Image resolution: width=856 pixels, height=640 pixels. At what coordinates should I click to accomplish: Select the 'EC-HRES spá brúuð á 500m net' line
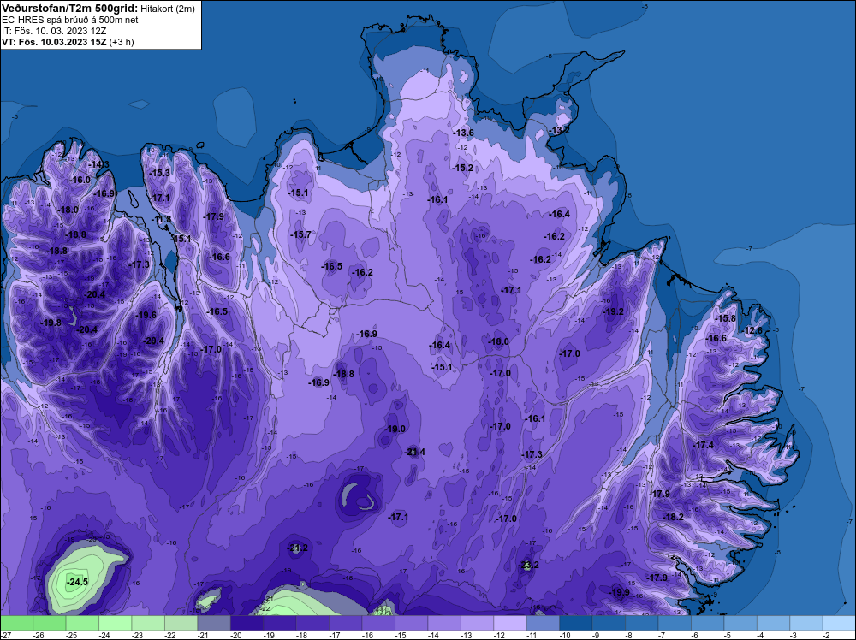coord(70,20)
